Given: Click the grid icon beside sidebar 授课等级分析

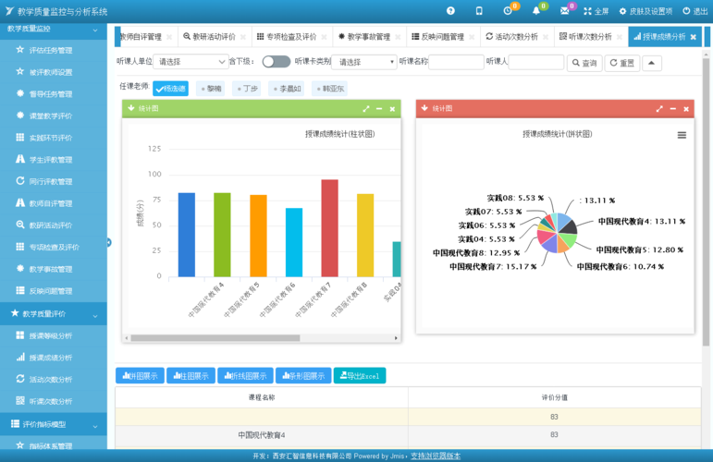Looking at the screenshot, I should pyautogui.click(x=20, y=335).
